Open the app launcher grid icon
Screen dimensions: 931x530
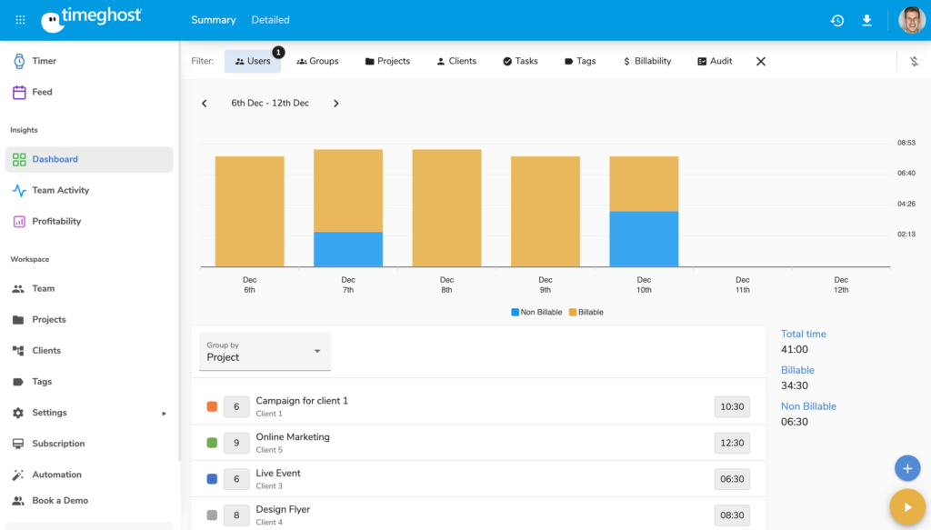[x=20, y=20]
